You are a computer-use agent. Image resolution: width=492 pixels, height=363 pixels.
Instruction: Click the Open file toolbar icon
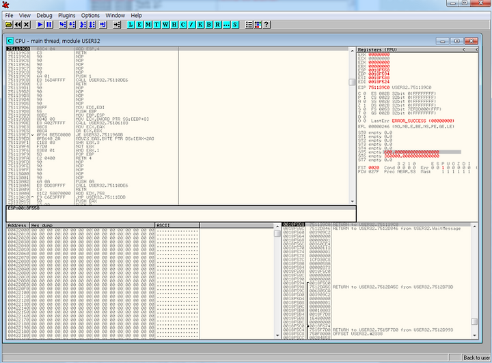point(9,25)
